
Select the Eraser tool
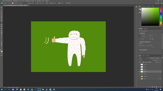[2, 29]
